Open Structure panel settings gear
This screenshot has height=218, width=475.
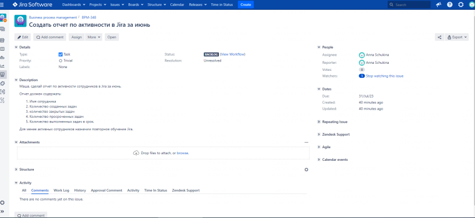click(x=306, y=169)
